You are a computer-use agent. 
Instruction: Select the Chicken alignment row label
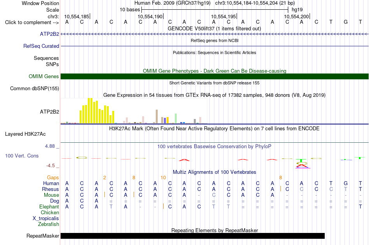point(50,213)
